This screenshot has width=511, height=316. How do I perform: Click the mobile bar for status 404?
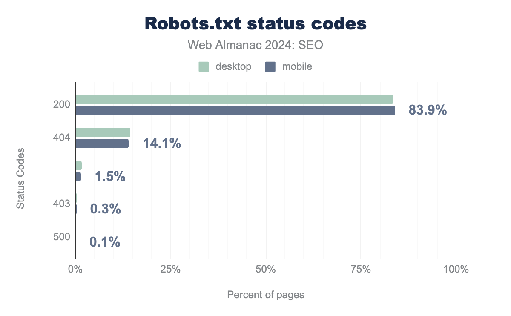[102, 144]
